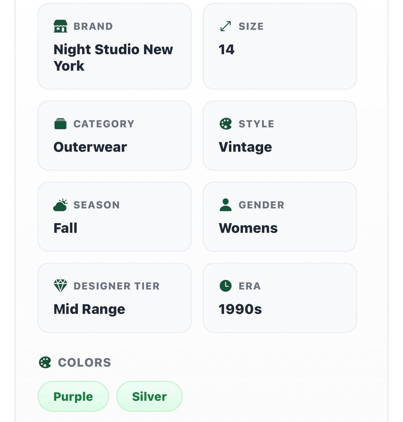403x422 pixels.
Task: Click the resize arrows icon beside SIZE
Action: tap(226, 26)
